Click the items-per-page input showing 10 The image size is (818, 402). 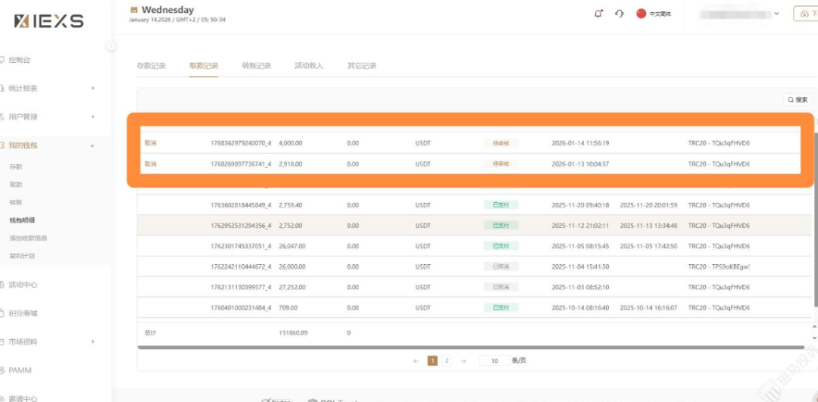[494, 361]
